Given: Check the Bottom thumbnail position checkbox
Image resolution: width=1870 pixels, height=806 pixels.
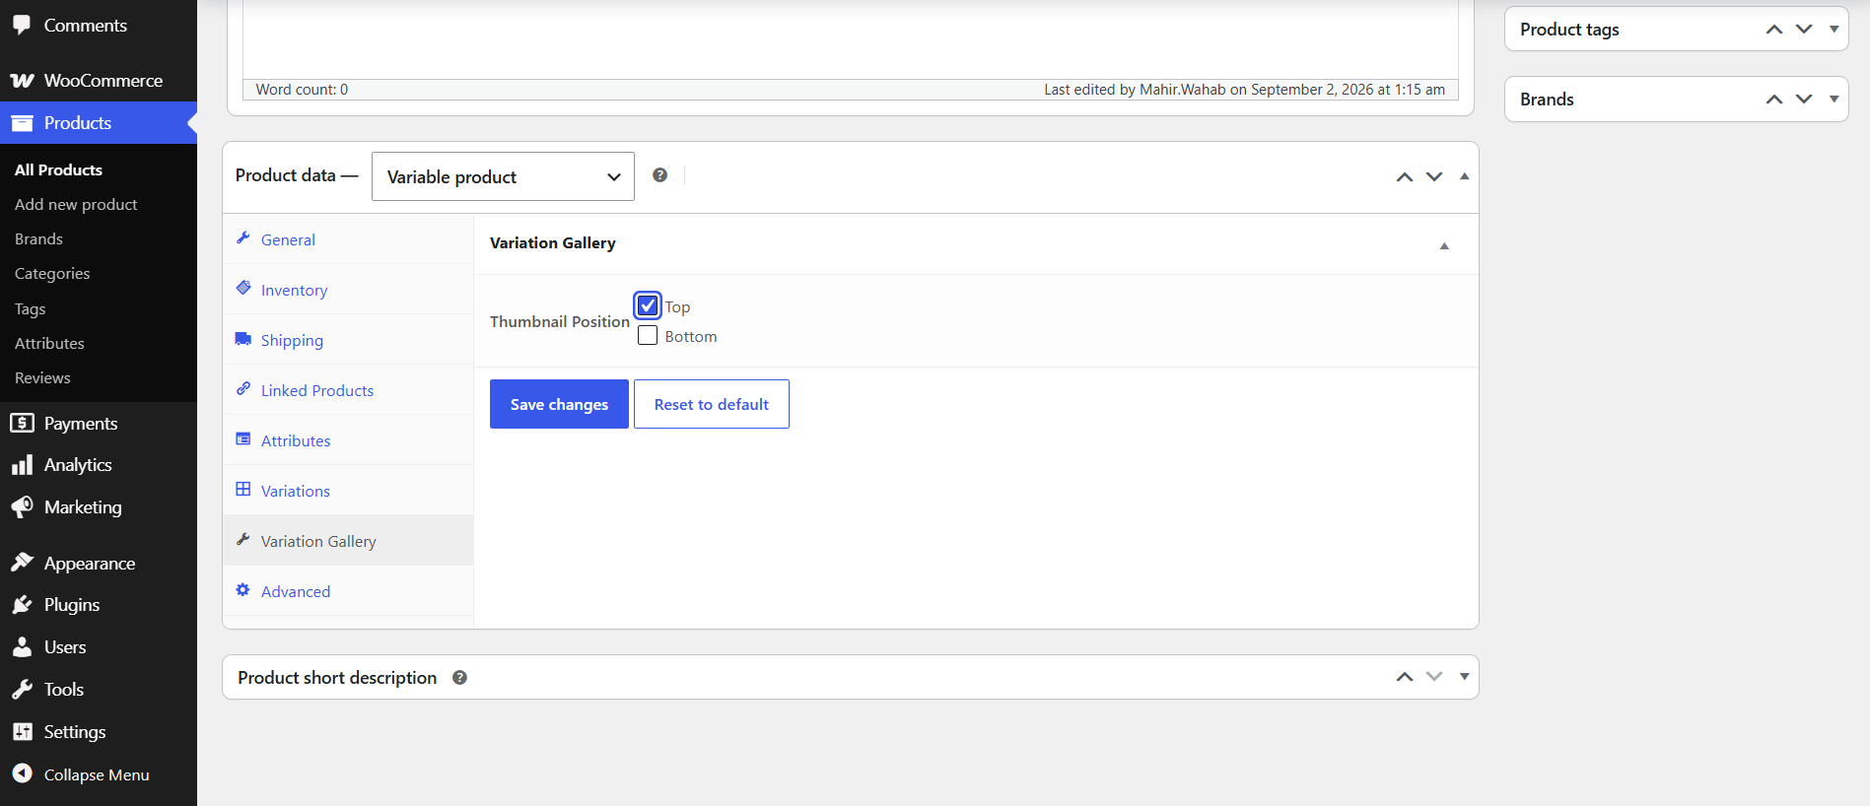Looking at the screenshot, I should point(648,335).
